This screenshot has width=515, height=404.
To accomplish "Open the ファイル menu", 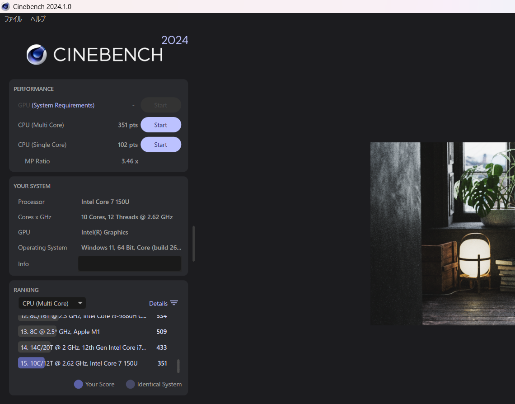I will [13, 19].
